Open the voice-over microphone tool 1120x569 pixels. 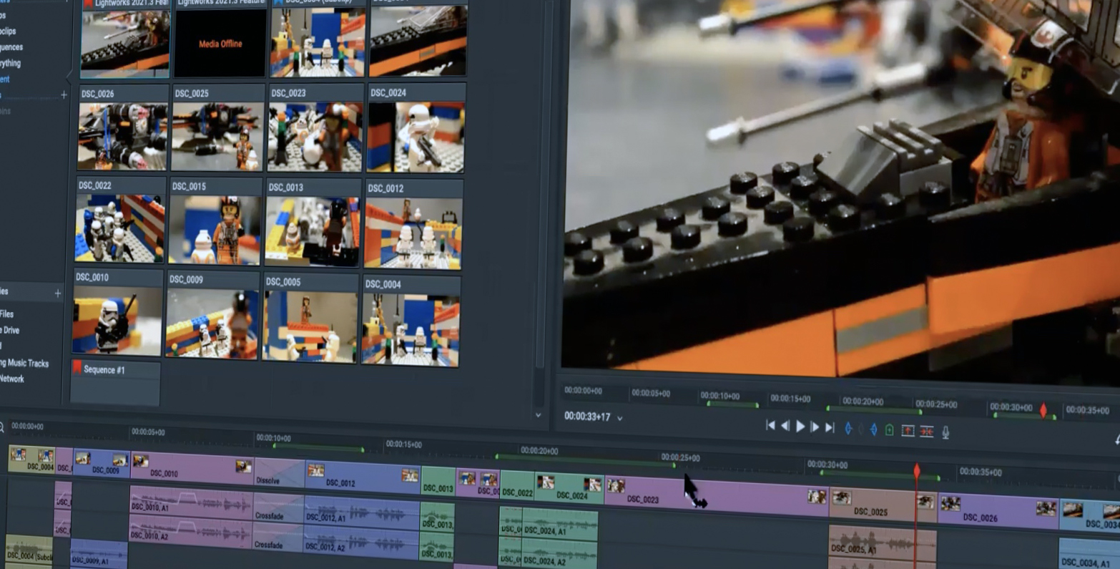pyautogui.click(x=945, y=432)
